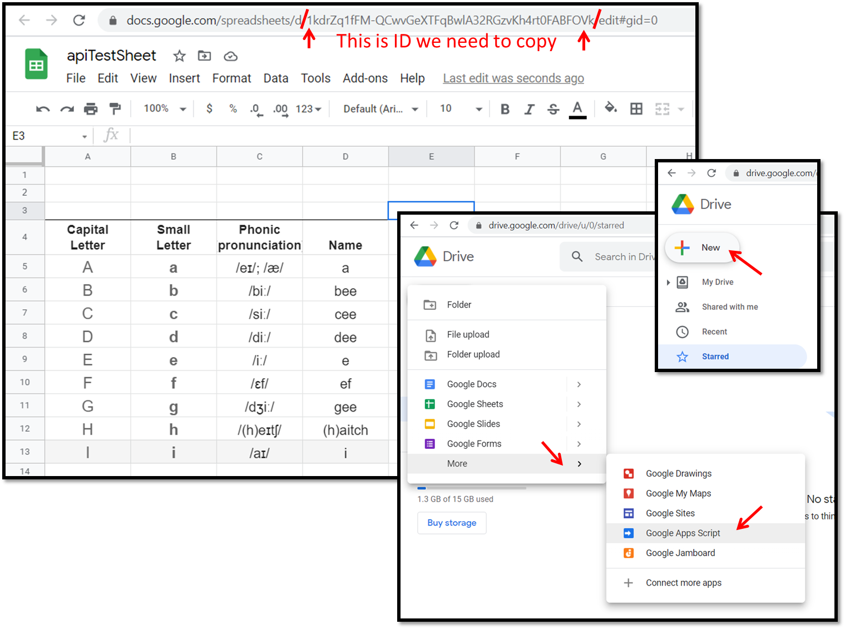
Task: Click the Undo icon in Sheets toolbar
Action: [43, 109]
